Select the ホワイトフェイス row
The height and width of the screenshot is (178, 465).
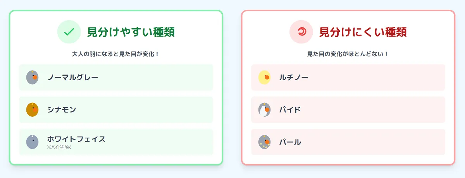coord(116,142)
